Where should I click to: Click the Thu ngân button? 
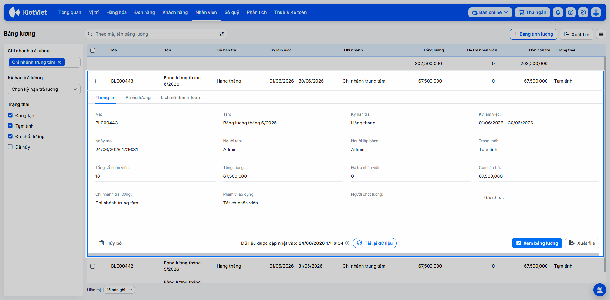pyautogui.click(x=532, y=12)
